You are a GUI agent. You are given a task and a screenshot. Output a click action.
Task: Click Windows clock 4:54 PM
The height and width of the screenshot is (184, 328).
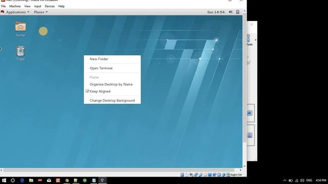[321, 180]
